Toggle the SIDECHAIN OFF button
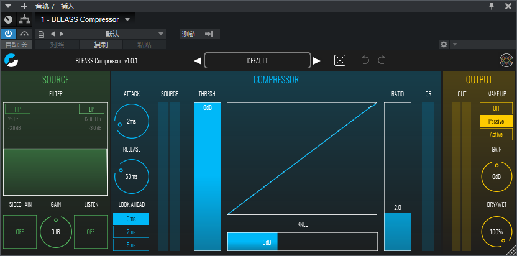 click(20, 232)
